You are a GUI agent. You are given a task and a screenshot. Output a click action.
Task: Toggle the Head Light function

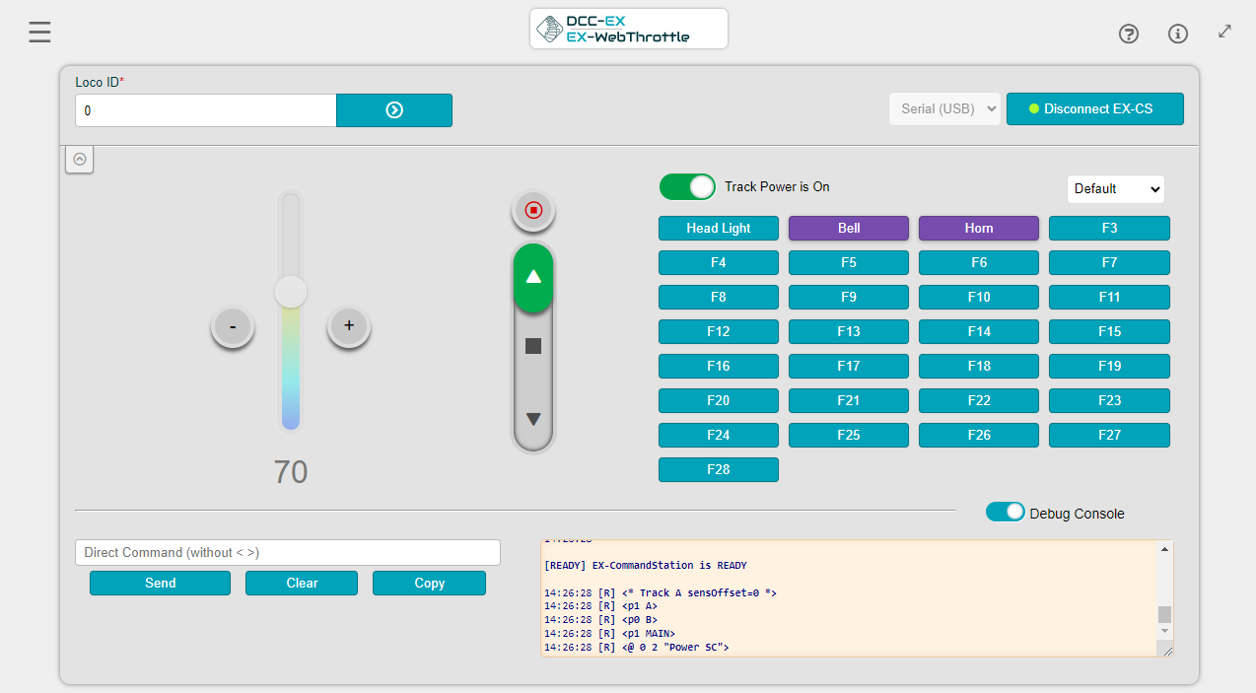click(x=719, y=228)
